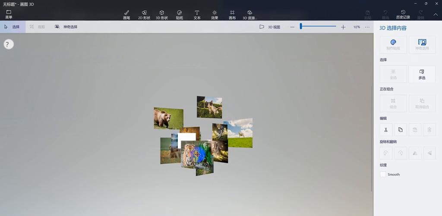Image resolution: width=442 pixels, height=216 pixels.
Task: Cut selection with the scissors icon
Action: tap(386, 130)
